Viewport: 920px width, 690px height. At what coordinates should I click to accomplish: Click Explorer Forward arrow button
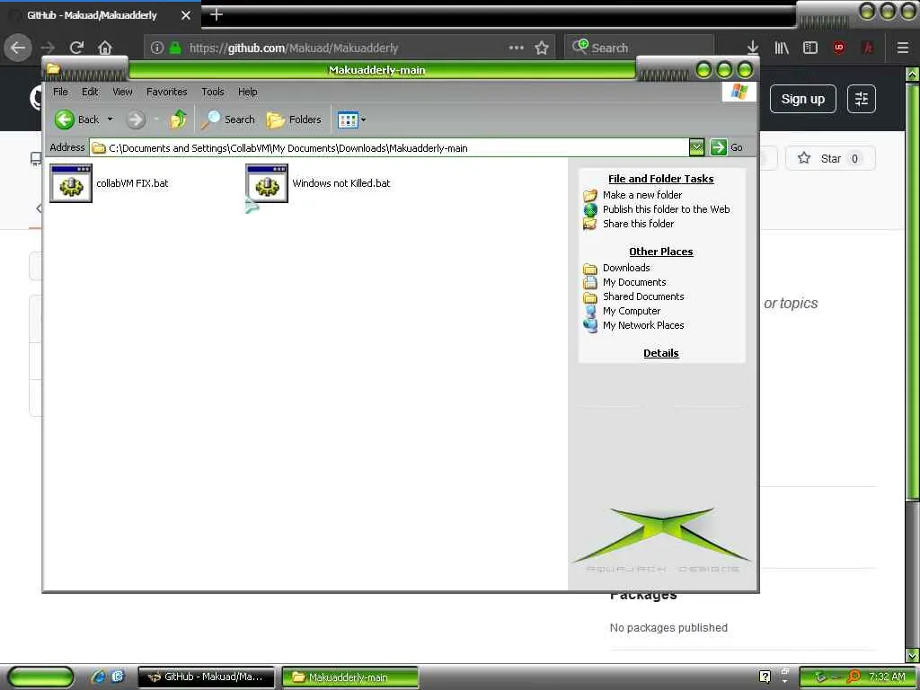pyautogui.click(x=136, y=119)
